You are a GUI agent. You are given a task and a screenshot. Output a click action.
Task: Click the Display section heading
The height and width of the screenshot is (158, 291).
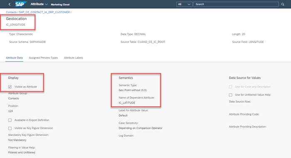13,78
